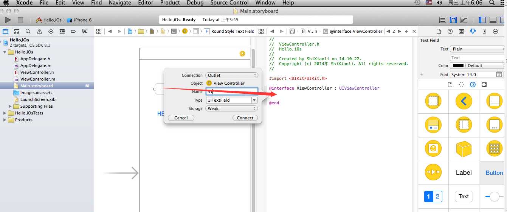
Task: Open the Storage dropdown
Action: point(232,108)
